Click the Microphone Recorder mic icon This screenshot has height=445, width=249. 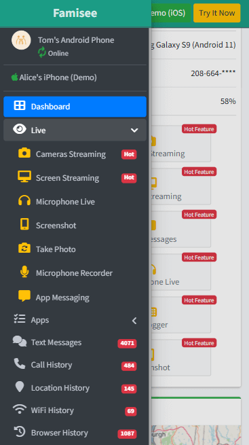(24, 272)
